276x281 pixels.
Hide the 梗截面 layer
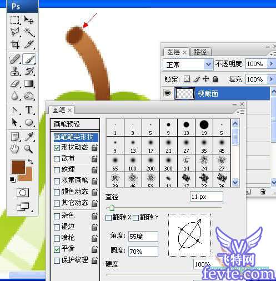coord(168,93)
